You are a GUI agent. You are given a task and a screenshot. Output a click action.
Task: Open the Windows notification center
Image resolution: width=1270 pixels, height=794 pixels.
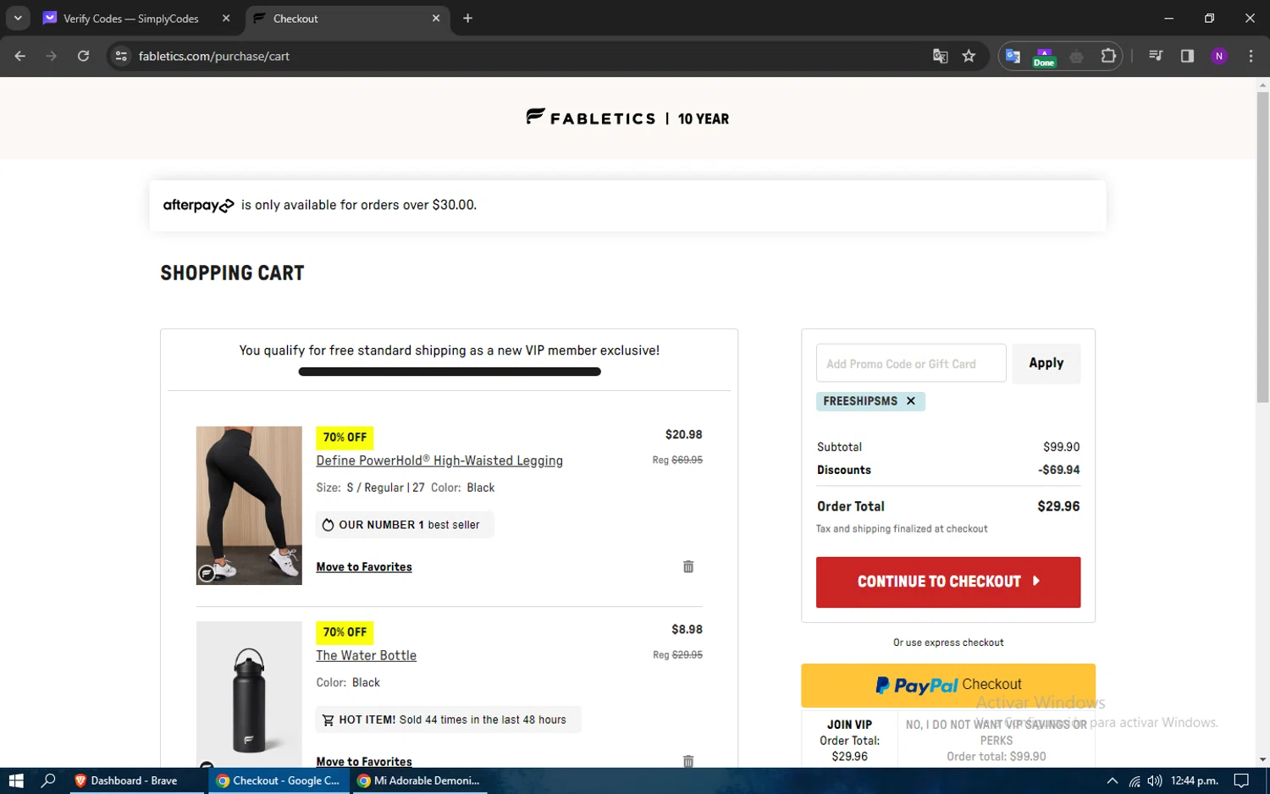coord(1241,780)
